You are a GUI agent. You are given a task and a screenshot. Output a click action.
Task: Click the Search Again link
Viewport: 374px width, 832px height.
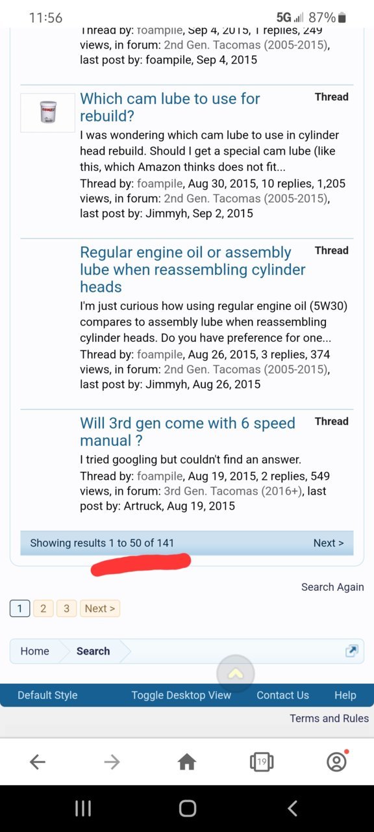(x=332, y=587)
